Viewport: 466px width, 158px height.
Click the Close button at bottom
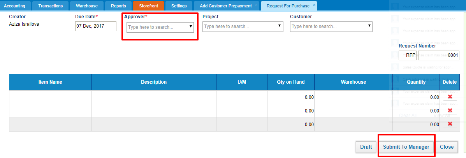pos(447,147)
